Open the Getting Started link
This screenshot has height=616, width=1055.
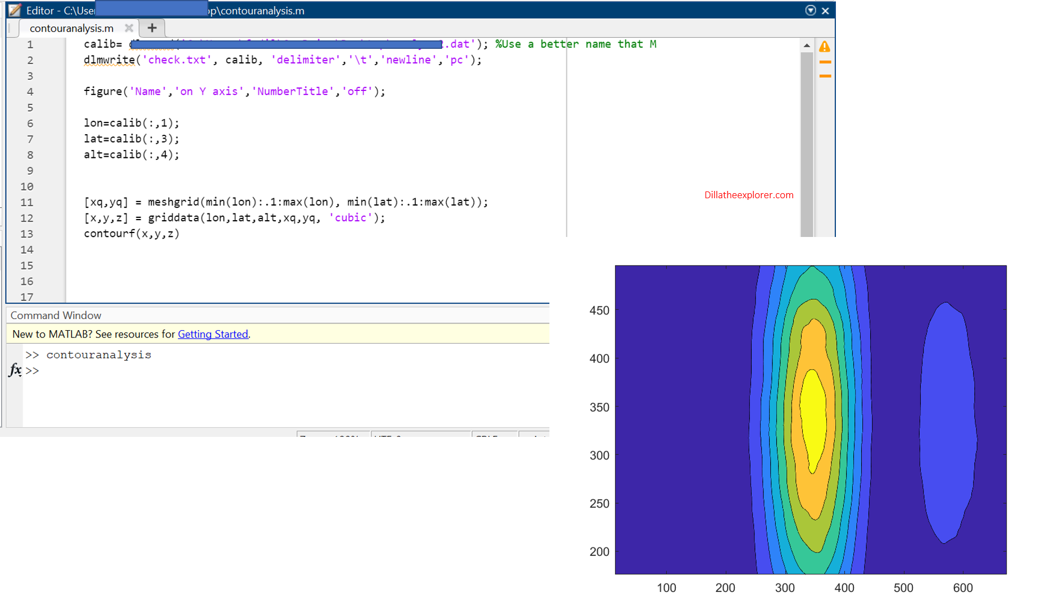tap(213, 334)
